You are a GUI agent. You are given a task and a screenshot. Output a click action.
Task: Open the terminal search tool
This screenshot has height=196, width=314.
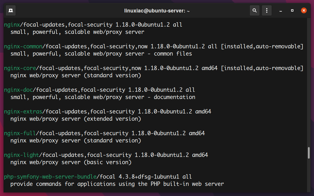point(255,10)
